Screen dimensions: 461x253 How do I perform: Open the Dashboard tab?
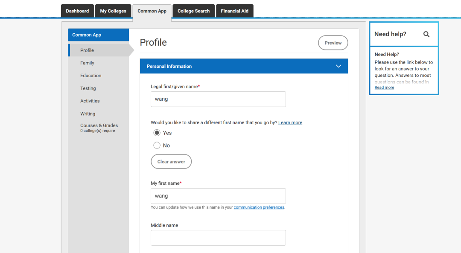click(77, 11)
